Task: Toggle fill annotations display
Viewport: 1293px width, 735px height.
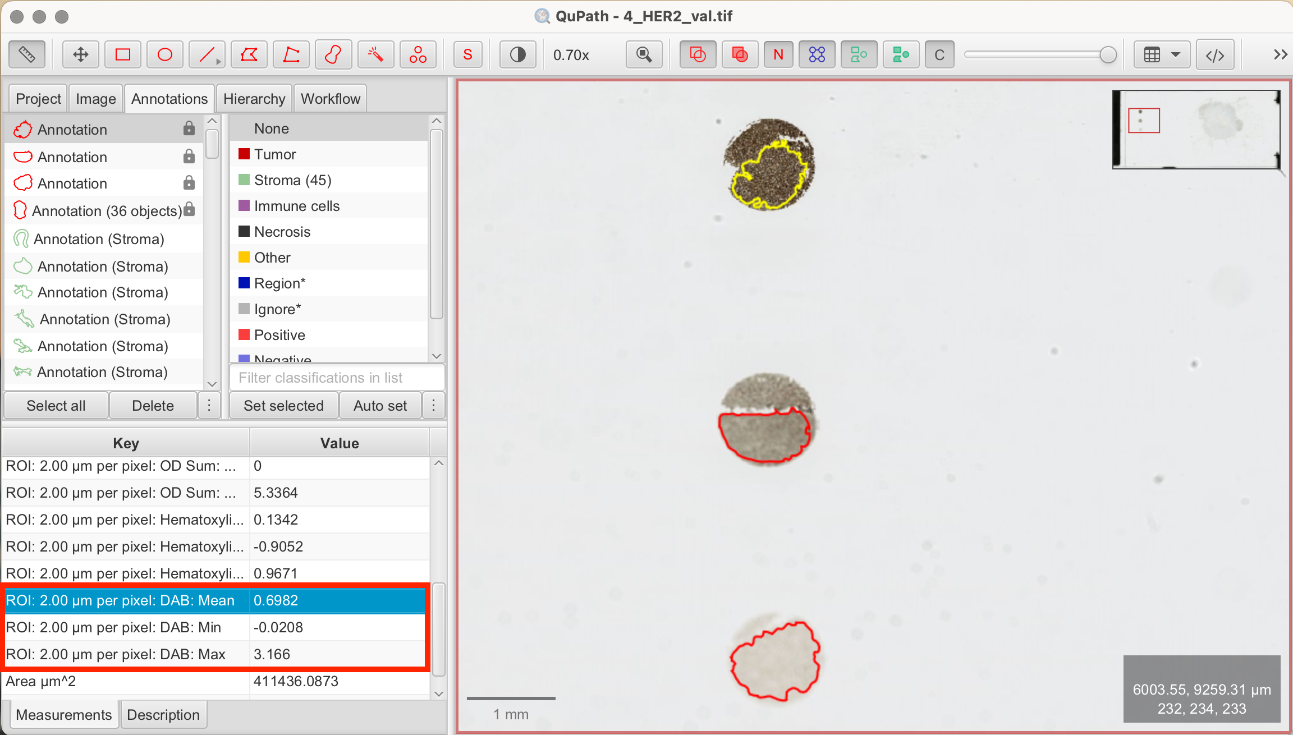Action: [x=739, y=54]
